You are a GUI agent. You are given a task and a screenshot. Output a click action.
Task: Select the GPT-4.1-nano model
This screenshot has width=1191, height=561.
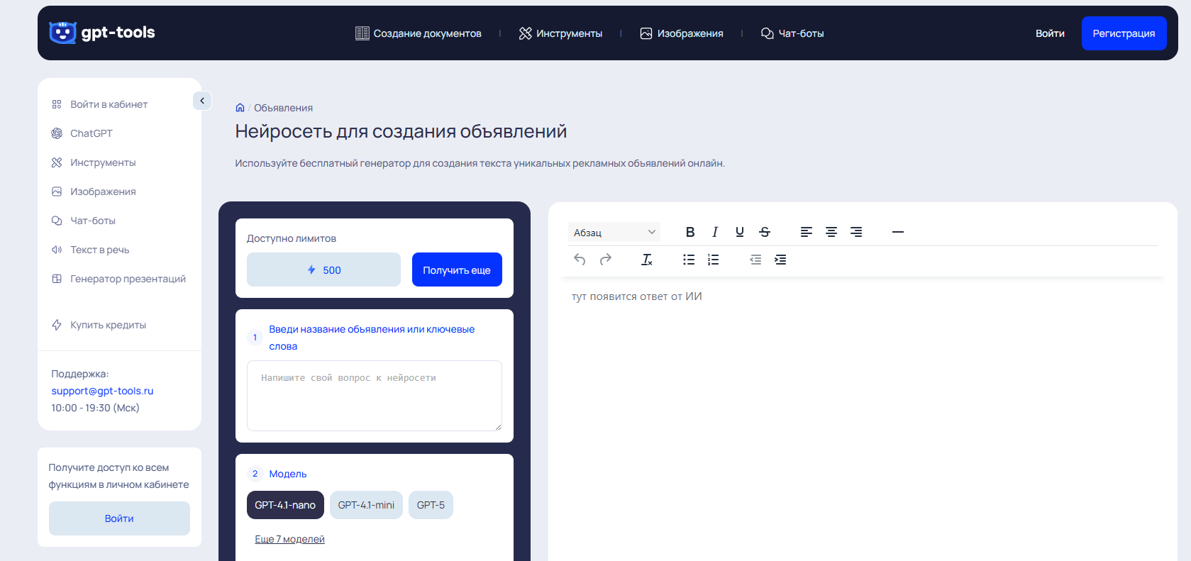pyautogui.click(x=285, y=505)
